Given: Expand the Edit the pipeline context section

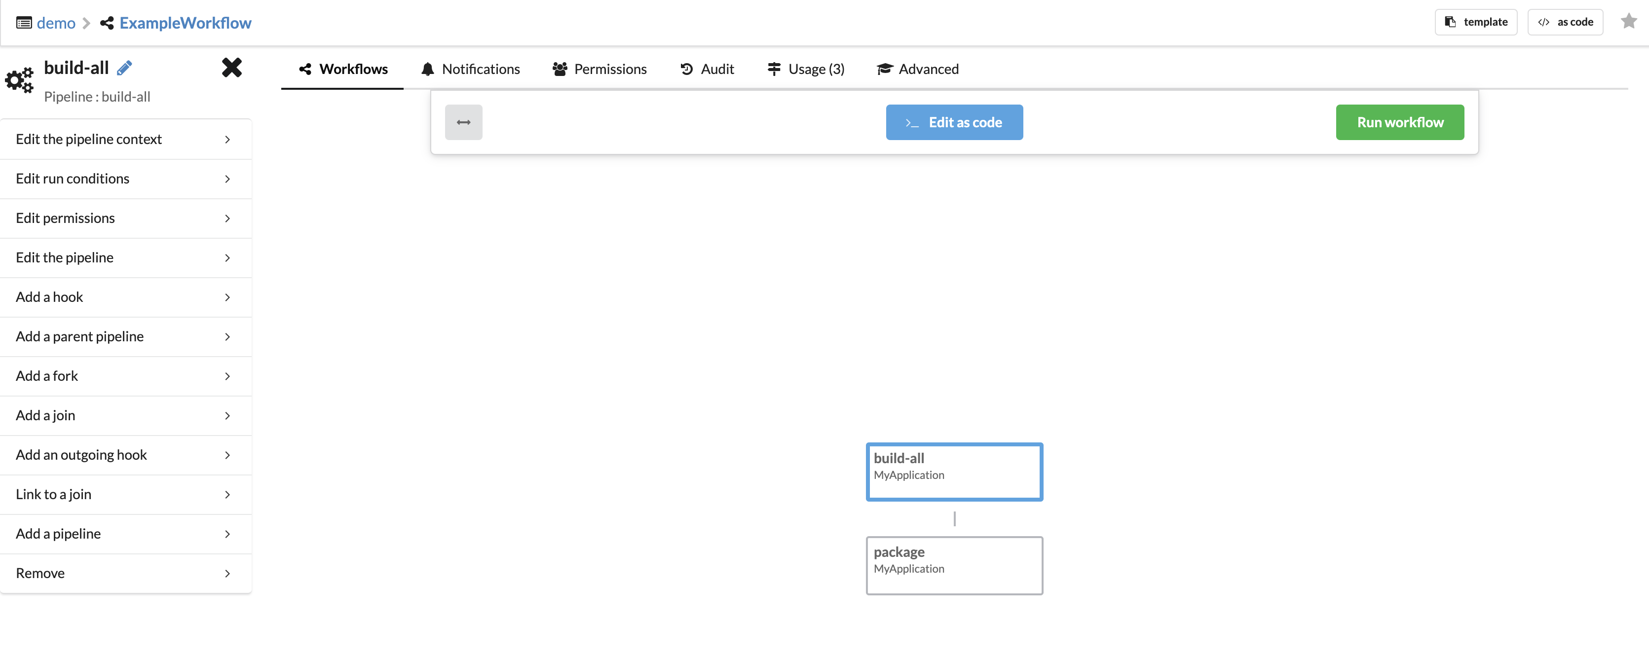Looking at the screenshot, I should (126, 139).
